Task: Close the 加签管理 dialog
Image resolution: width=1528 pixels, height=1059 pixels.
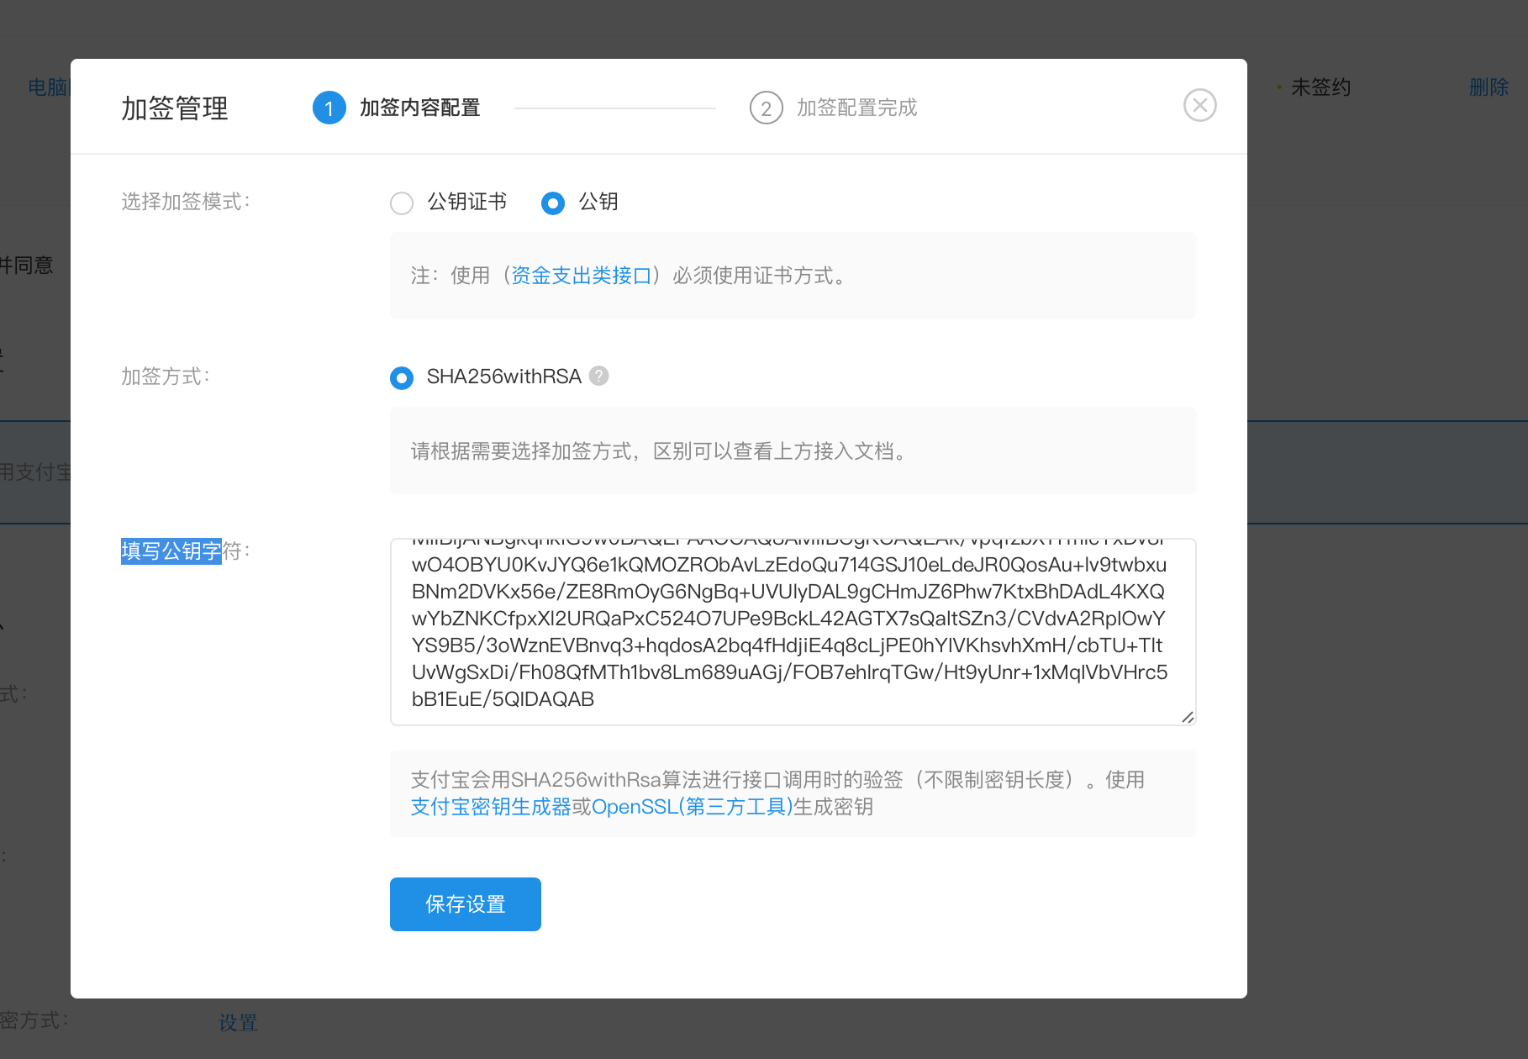Action: click(x=1199, y=106)
